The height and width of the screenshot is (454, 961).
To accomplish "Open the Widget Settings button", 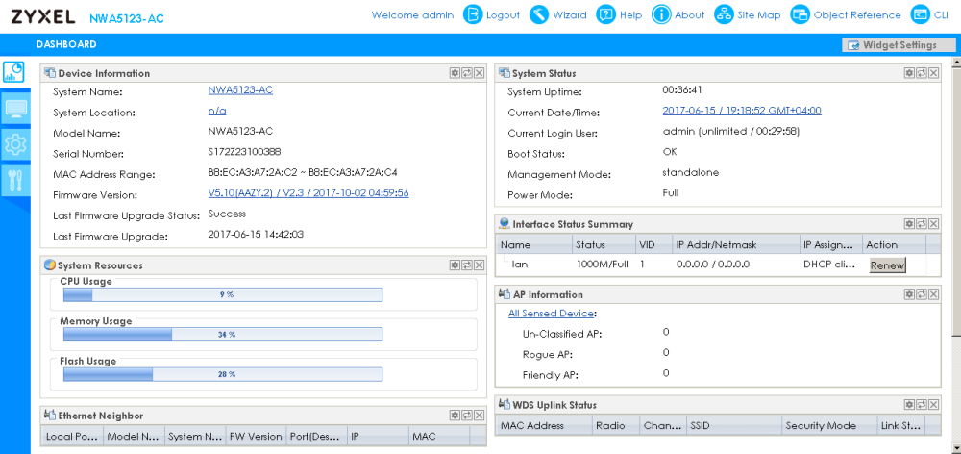I will [899, 45].
